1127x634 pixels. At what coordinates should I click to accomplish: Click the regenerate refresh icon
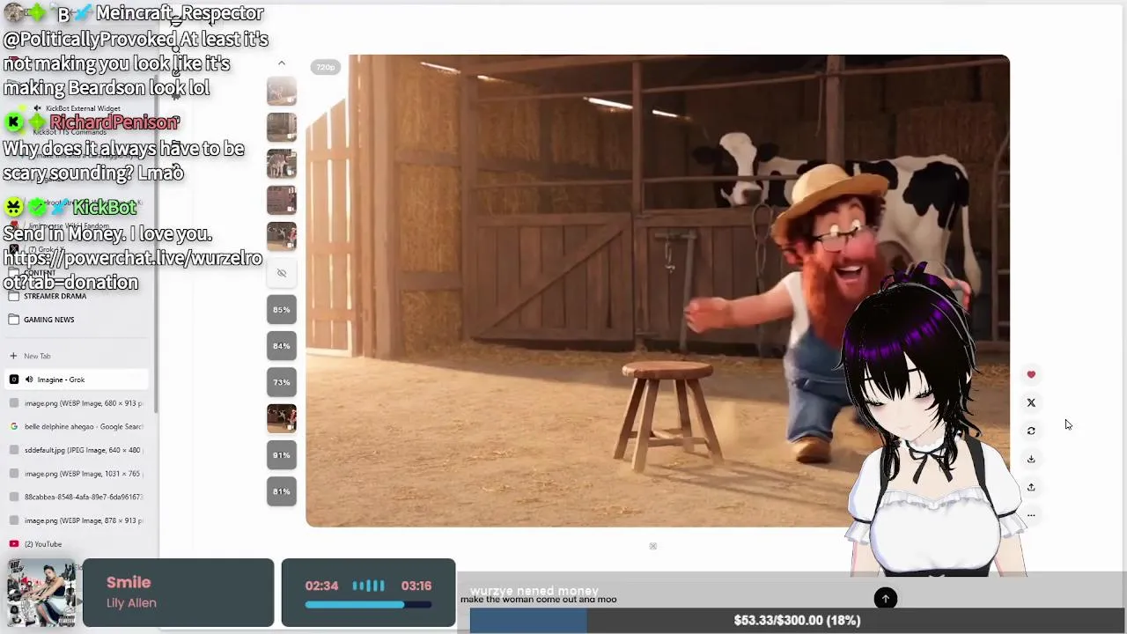[1031, 431]
